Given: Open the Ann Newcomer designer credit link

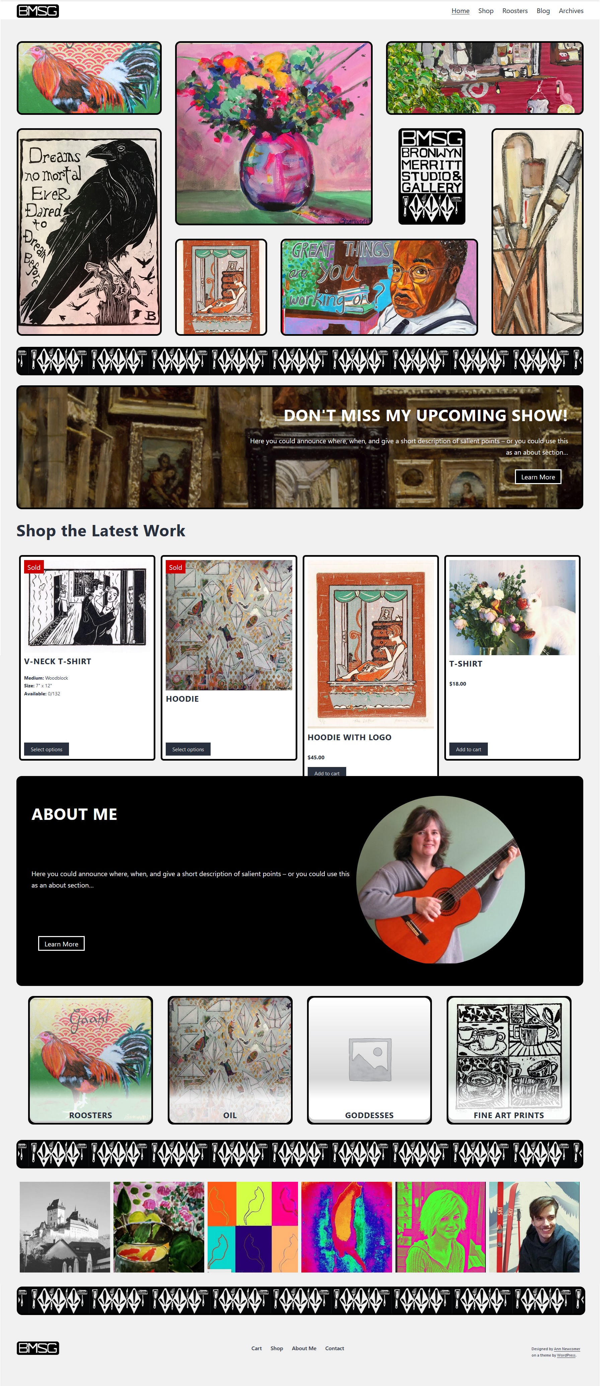Looking at the screenshot, I should click(x=567, y=1349).
